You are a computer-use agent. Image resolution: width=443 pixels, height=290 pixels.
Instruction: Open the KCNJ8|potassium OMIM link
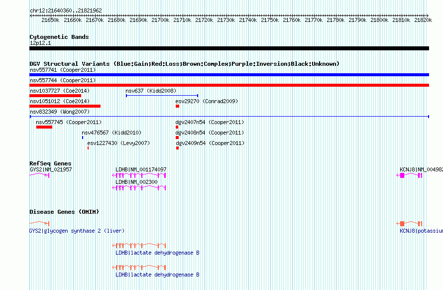[421, 231]
